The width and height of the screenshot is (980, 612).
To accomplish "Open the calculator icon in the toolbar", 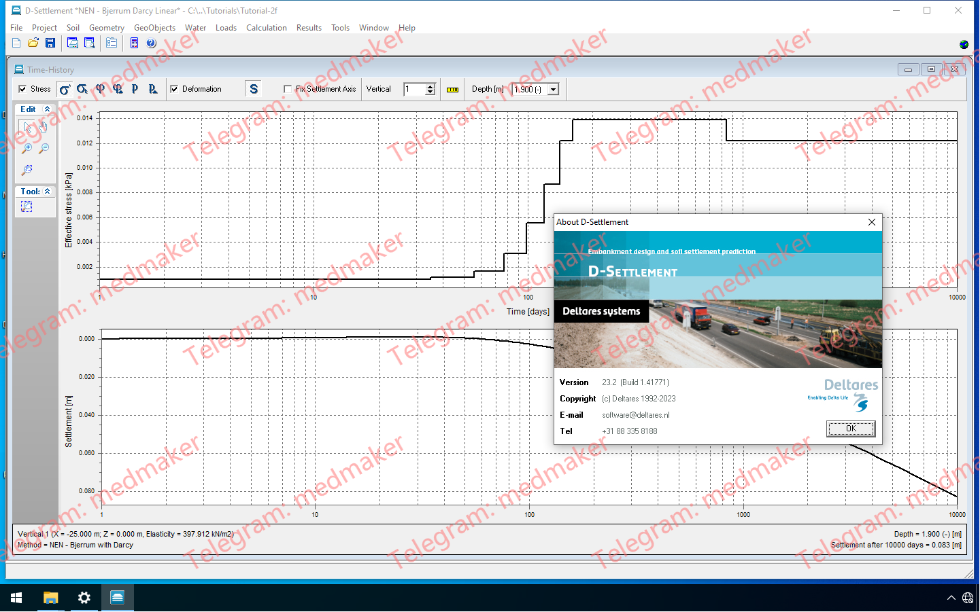I will click(x=134, y=43).
